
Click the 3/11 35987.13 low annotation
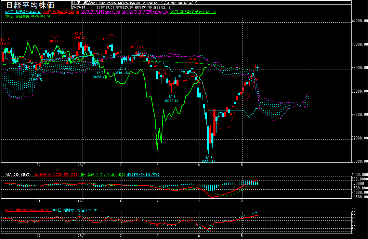point(171,99)
